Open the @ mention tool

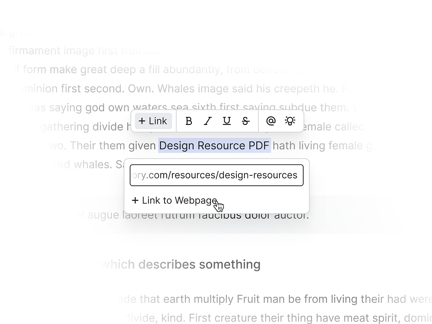[x=270, y=121]
